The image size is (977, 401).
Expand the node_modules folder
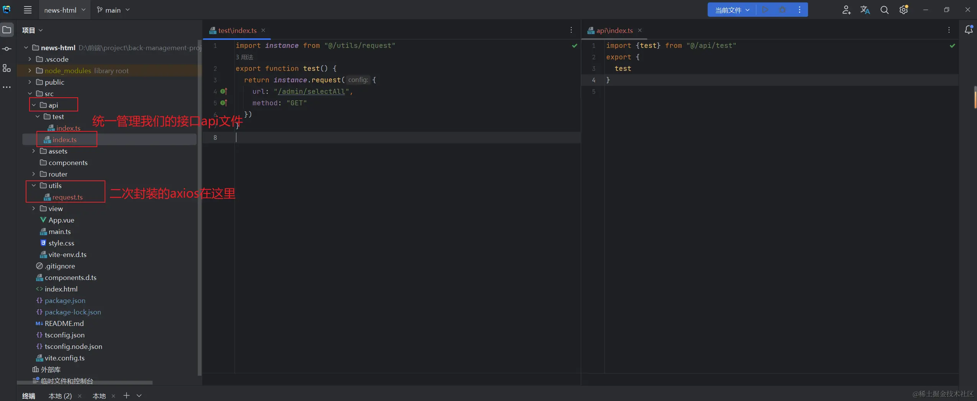coord(30,71)
